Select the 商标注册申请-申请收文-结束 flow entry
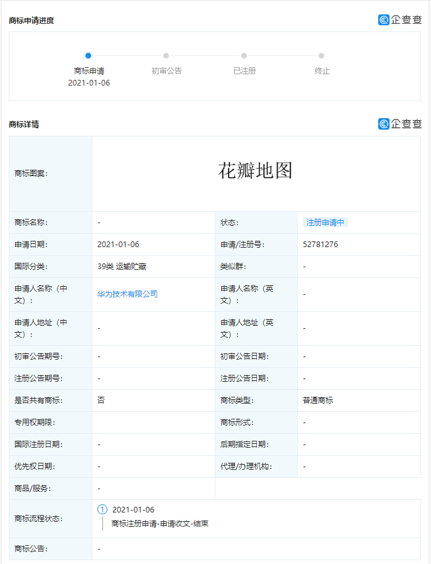This screenshot has height=564, width=431. click(x=160, y=523)
